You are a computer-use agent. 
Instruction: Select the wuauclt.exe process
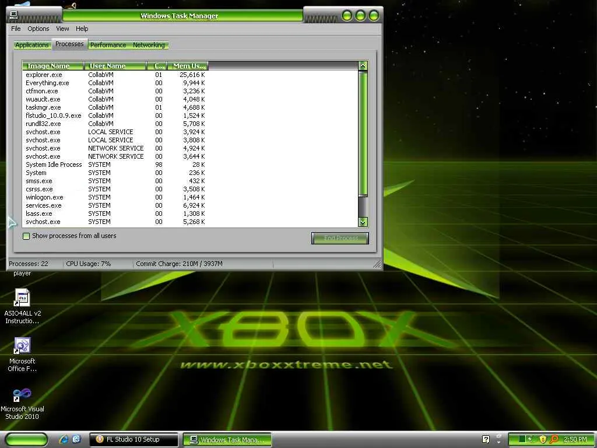point(115,99)
